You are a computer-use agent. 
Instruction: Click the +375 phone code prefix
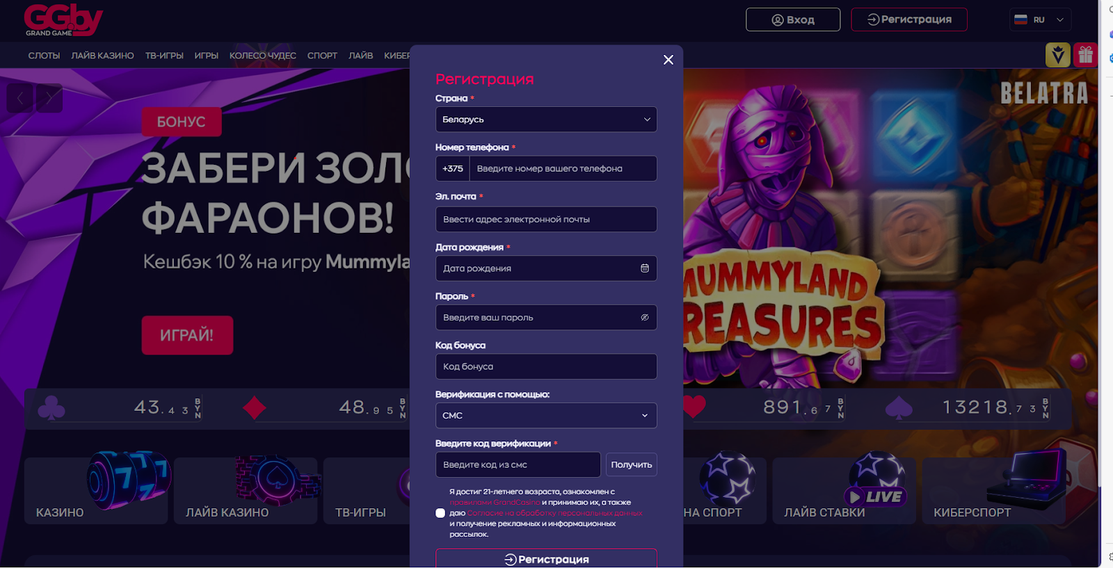(453, 168)
